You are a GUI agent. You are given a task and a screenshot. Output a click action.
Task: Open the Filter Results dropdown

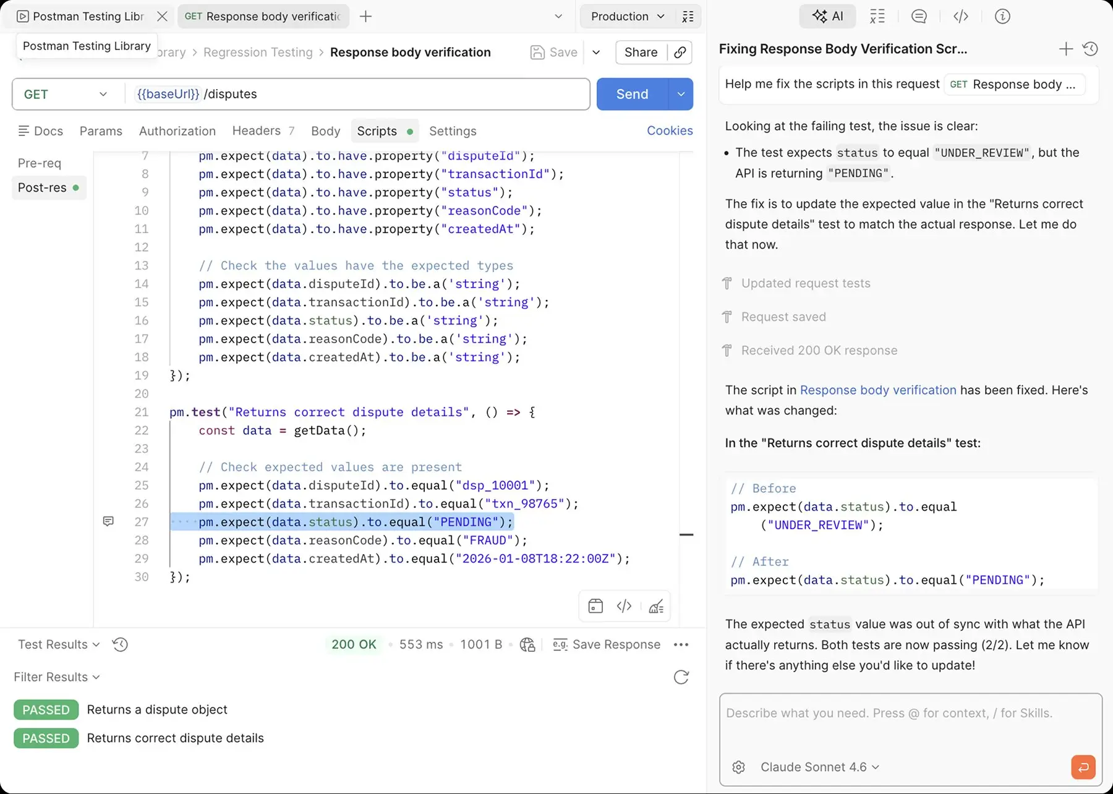tap(57, 677)
